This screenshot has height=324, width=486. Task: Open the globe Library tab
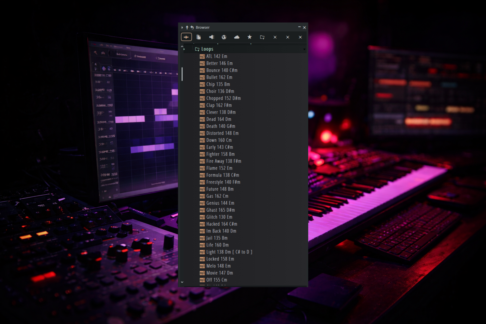[x=224, y=37]
